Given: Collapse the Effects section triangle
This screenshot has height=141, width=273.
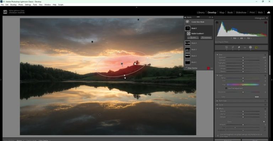Looking at the screenshot, I should [x=217, y=109].
